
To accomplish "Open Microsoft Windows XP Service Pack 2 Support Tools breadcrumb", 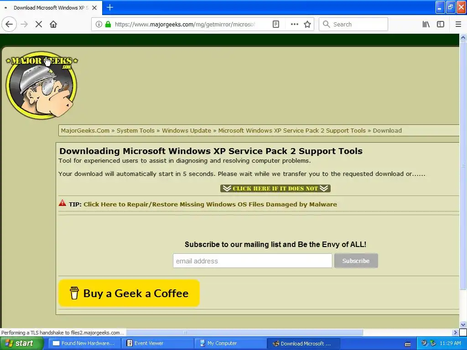I will (x=292, y=131).
